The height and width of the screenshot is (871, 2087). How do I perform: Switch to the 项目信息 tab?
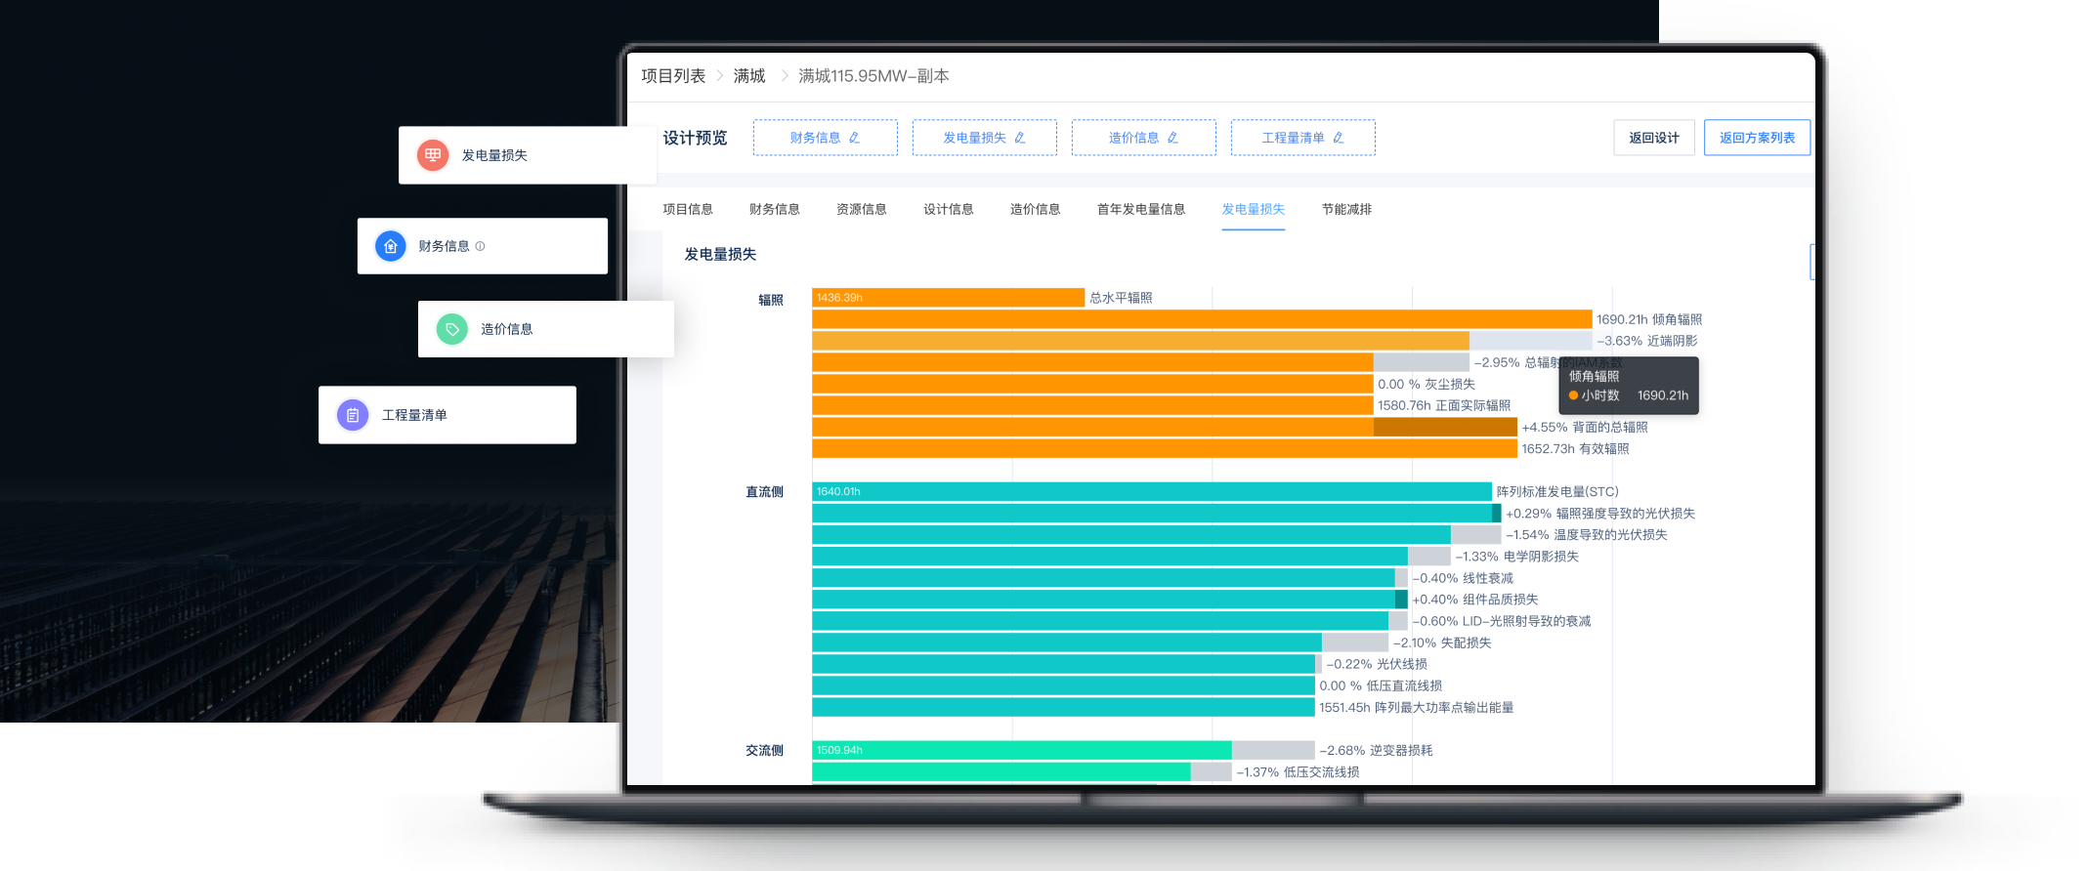click(688, 209)
